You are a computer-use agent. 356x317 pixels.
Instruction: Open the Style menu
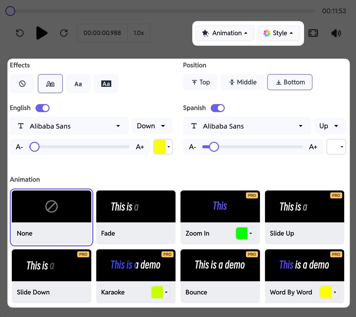(279, 33)
